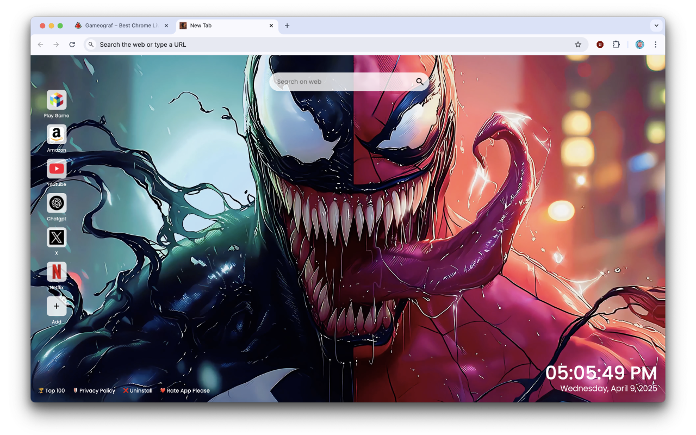Bookmark the page with the star icon

click(x=578, y=44)
